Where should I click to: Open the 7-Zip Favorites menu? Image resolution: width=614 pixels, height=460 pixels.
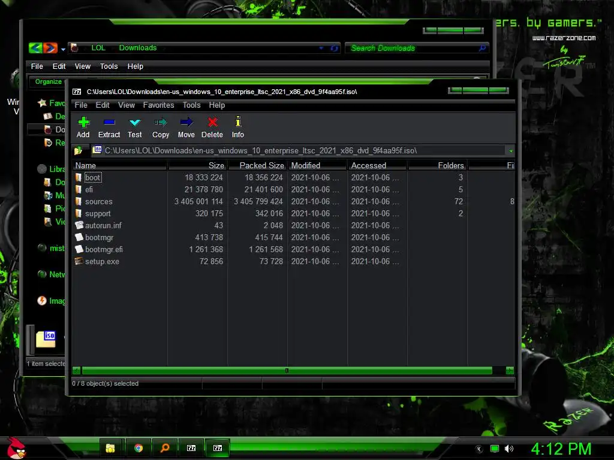click(x=158, y=105)
